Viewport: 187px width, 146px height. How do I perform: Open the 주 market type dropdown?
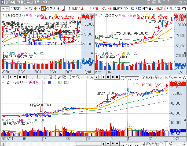point(7,9)
